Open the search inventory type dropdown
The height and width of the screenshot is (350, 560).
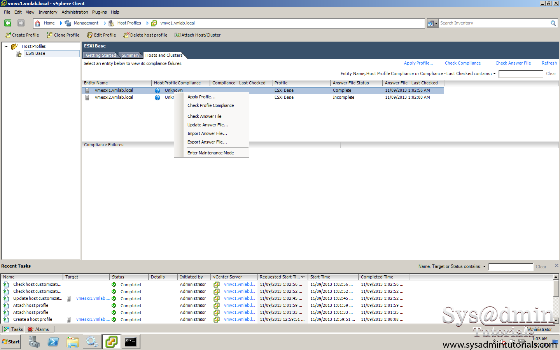tap(432, 23)
